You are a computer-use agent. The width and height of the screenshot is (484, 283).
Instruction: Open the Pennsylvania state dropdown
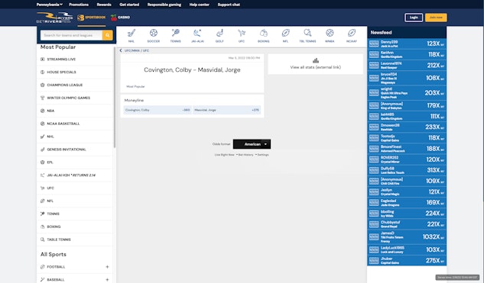tap(50, 5)
